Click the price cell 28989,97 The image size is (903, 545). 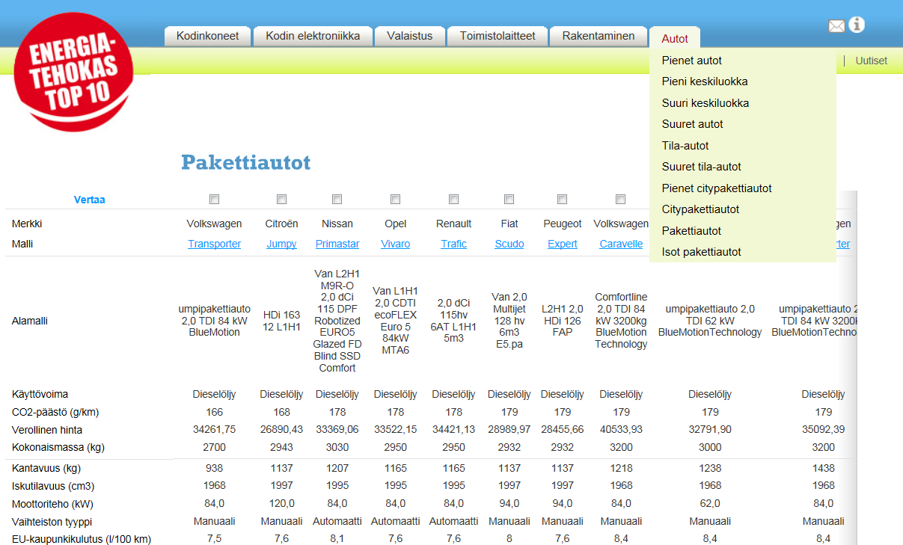point(509,430)
